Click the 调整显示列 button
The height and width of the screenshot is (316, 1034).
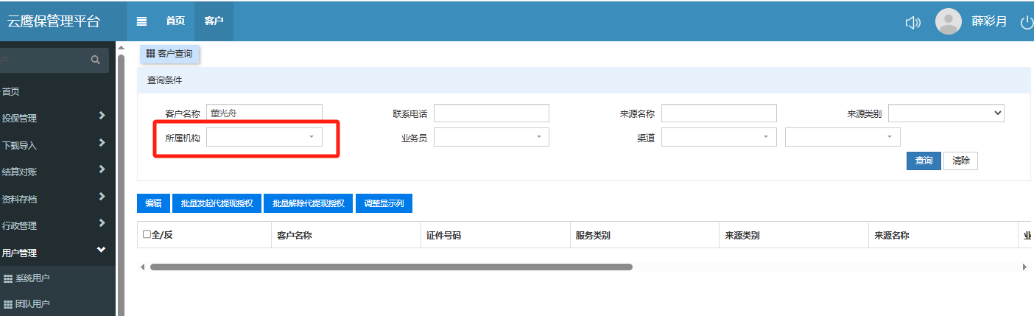point(384,203)
